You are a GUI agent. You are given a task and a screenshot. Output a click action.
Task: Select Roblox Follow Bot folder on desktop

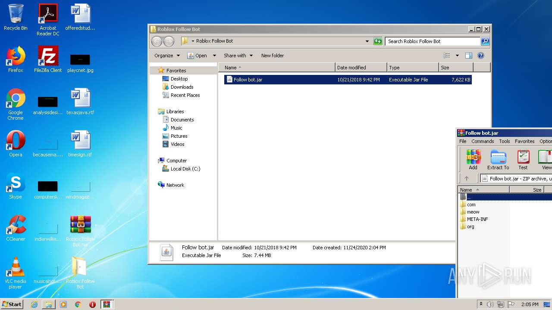(80, 273)
